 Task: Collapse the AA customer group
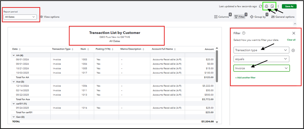pyautogui.click(x=13, y=55)
